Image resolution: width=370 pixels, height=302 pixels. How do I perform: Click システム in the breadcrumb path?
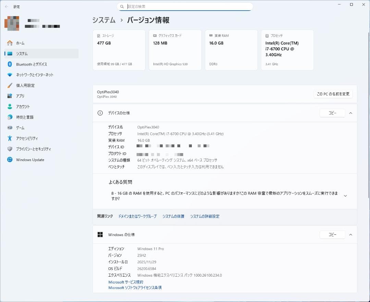(x=103, y=20)
